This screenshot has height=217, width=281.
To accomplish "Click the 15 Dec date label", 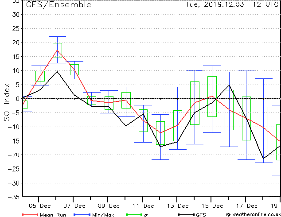I will click(212, 206).
